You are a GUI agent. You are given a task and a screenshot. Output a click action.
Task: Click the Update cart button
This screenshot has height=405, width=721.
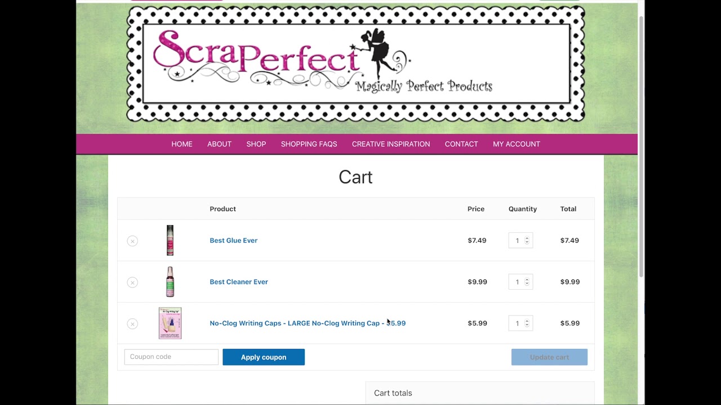pos(549,357)
